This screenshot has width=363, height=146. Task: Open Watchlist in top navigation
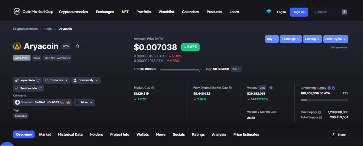click(x=166, y=12)
